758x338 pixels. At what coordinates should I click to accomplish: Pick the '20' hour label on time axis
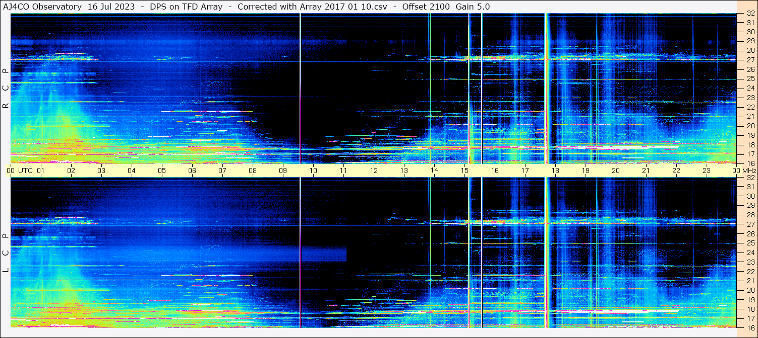pyautogui.click(x=616, y=171)
